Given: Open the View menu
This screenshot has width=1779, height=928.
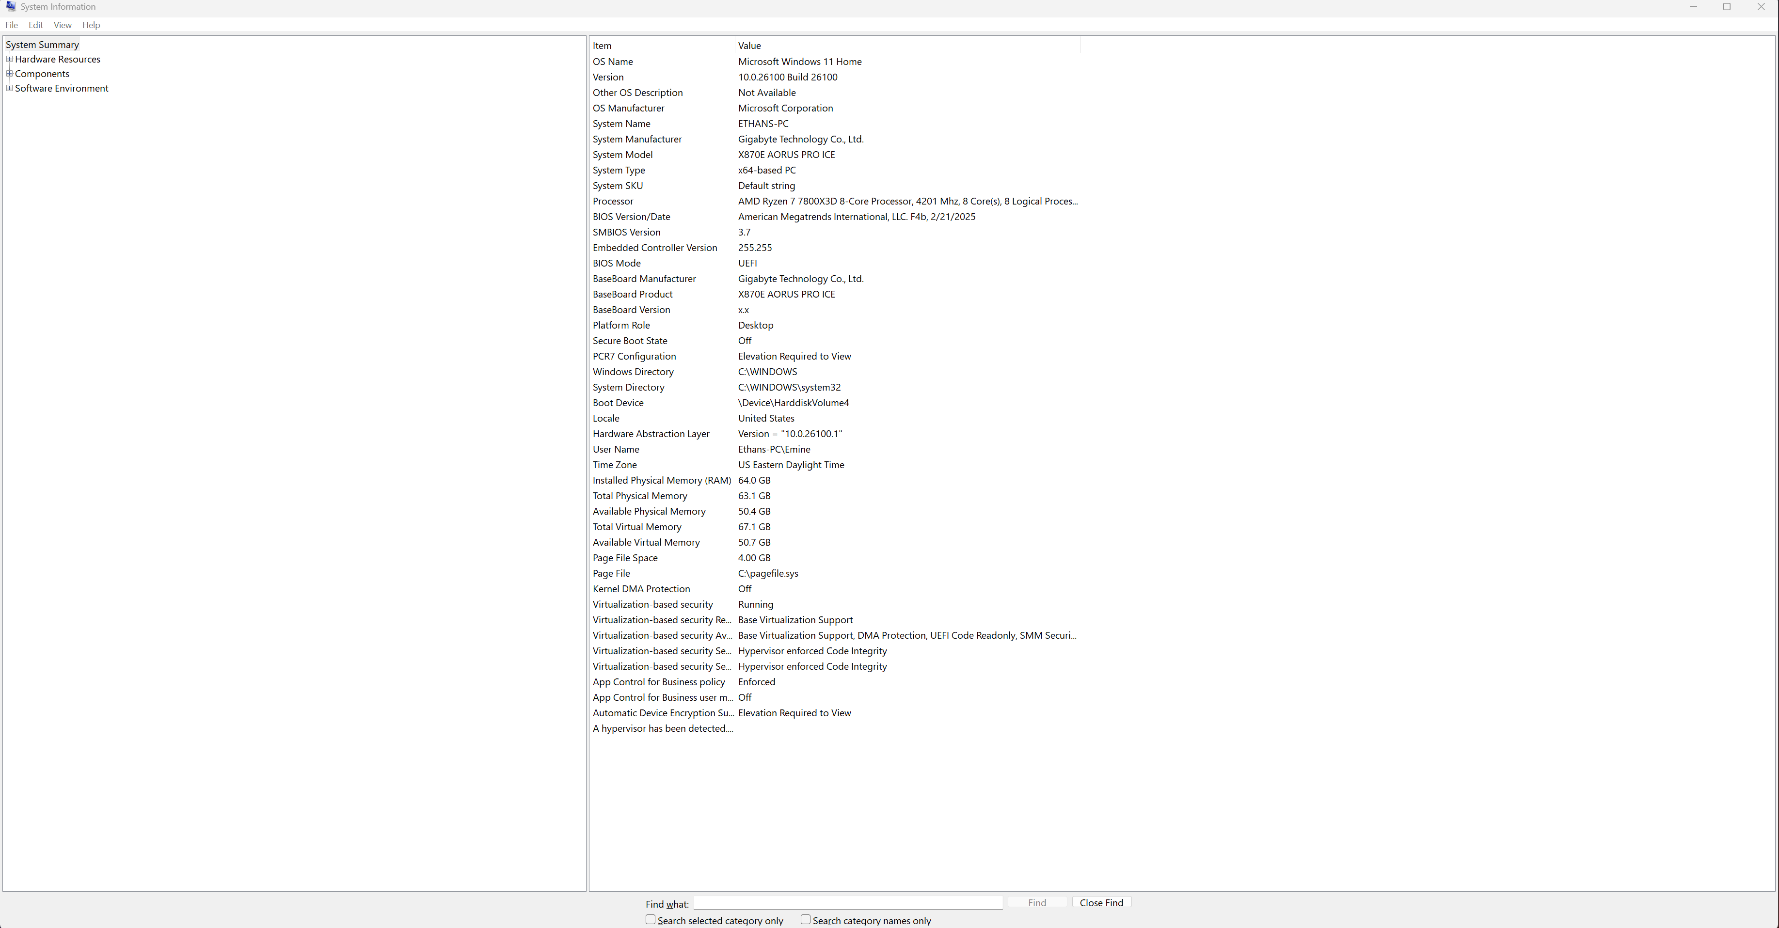Looking at the screenshot, I should point(63,25).
